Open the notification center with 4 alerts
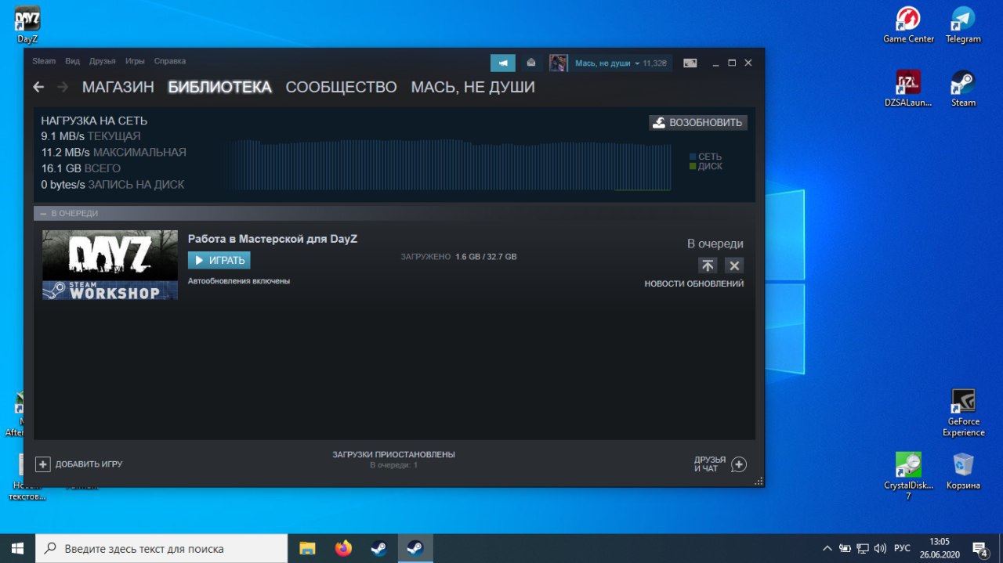 click(x=980, y=548)
